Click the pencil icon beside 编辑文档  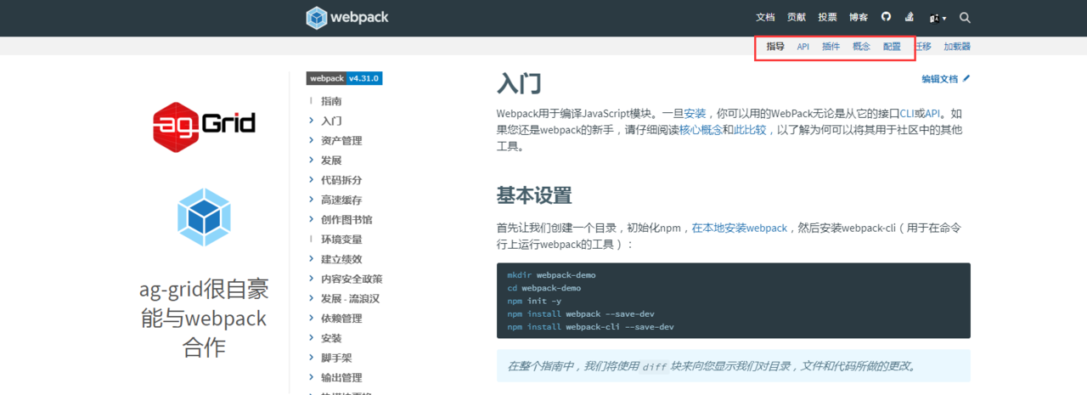click(966, 78)
